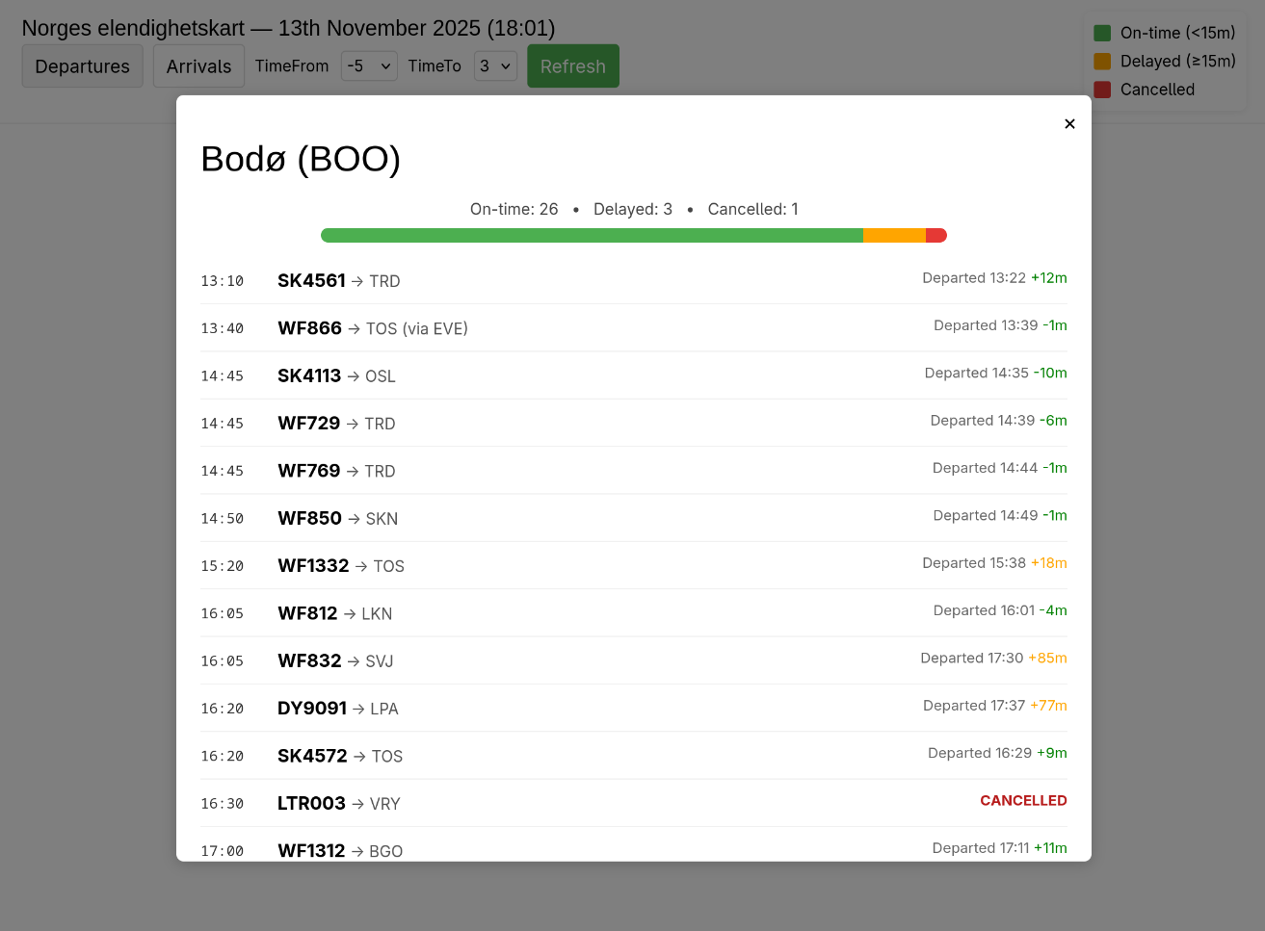Open the TimeFrom dropdown
The height and width of the screenshot is (931, 1265).
click(x=369, y=66)
